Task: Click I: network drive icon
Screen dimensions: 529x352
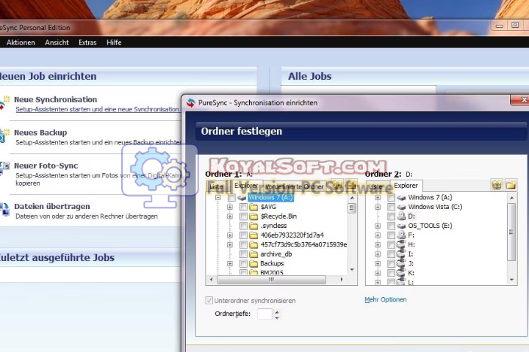Action: coord(401,254)
